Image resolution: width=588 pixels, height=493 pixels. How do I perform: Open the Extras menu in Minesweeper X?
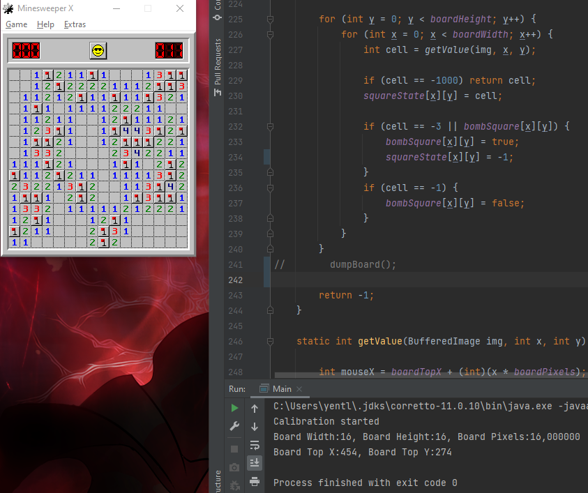coord(75,24)
